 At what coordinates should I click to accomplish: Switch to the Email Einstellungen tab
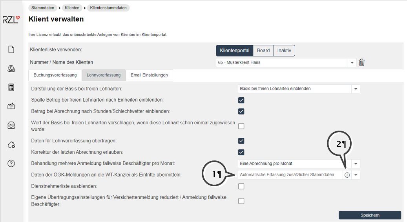coord(149,75)
